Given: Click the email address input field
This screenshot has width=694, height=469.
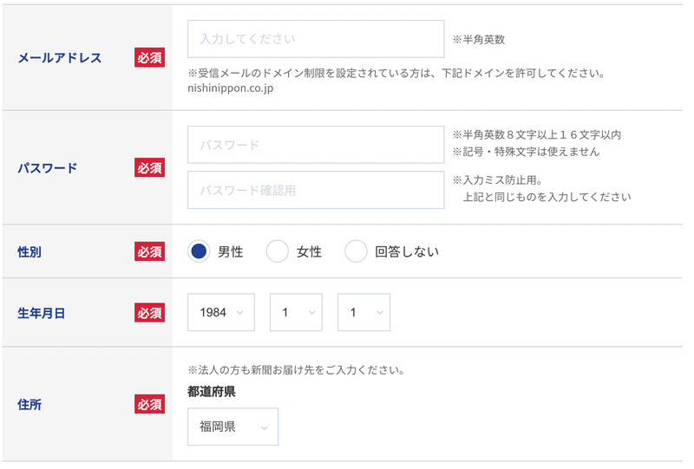Looking at the screenshot, I should pos(316,39).
